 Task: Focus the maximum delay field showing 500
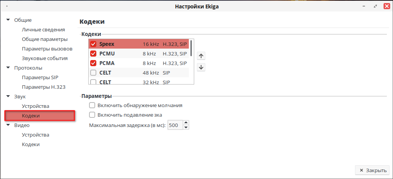[175, 125]
